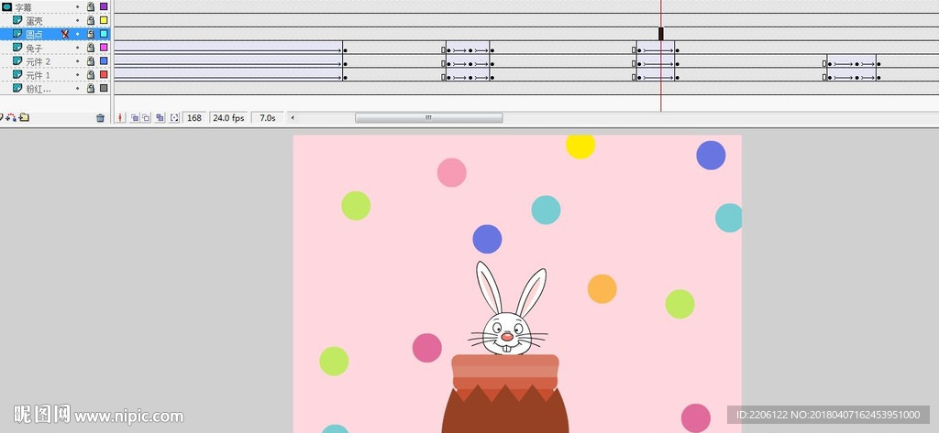This screenshot has width=939, height=433.
Task: Open modify onion markers
Action: click(x=174, y=118)
